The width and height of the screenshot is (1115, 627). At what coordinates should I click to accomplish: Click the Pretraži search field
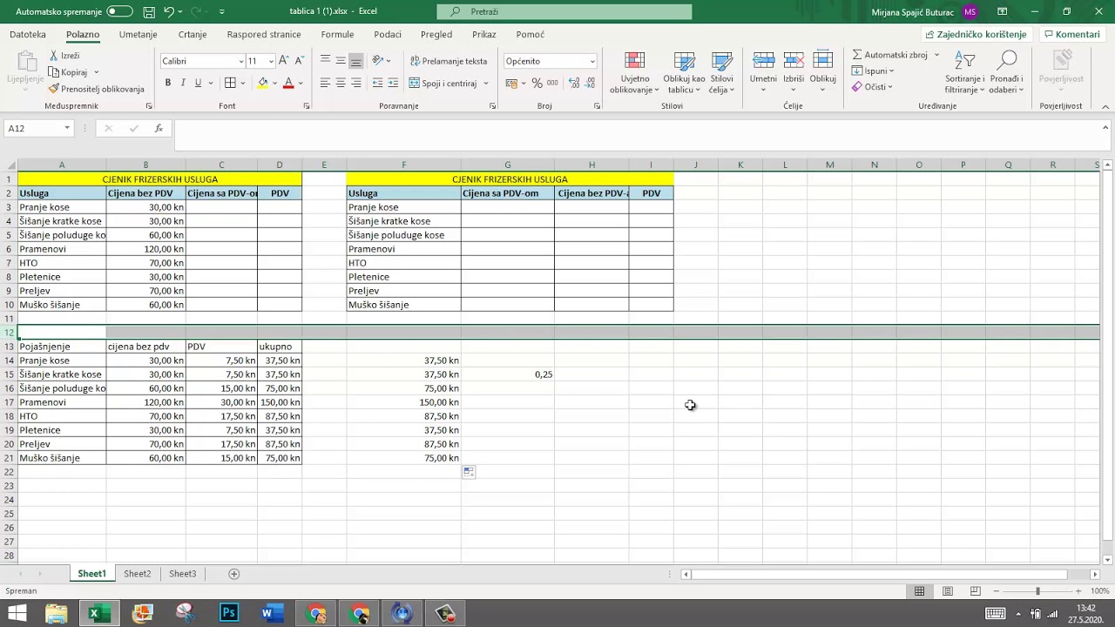(x=564, y=12)
